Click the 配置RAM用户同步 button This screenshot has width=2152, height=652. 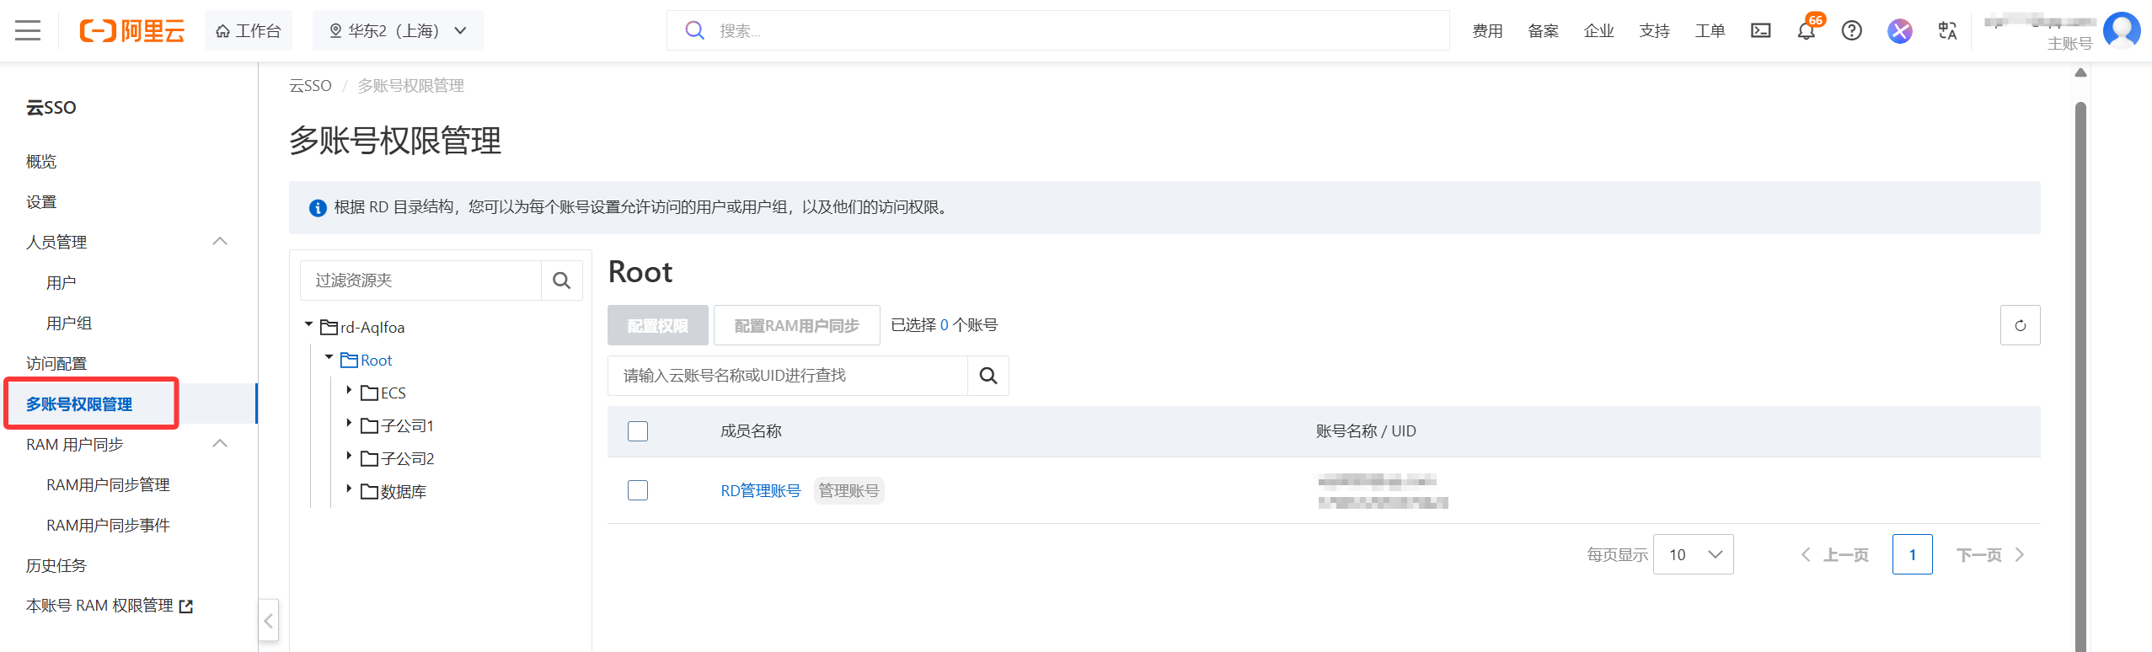coord(796,325)
